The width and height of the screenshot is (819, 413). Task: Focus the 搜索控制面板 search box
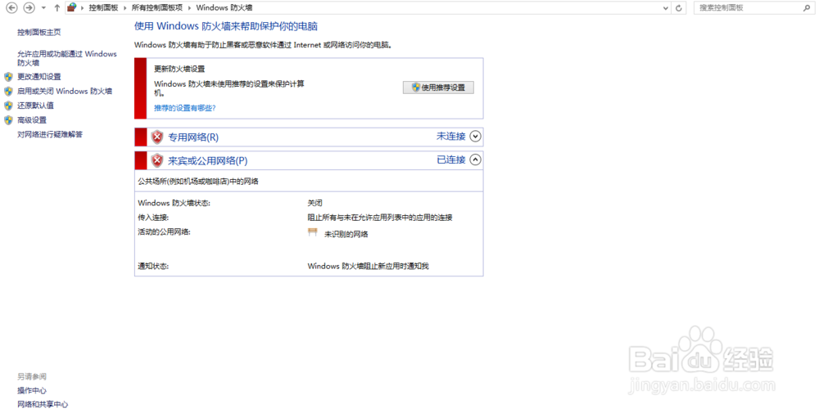coord(753,8)
